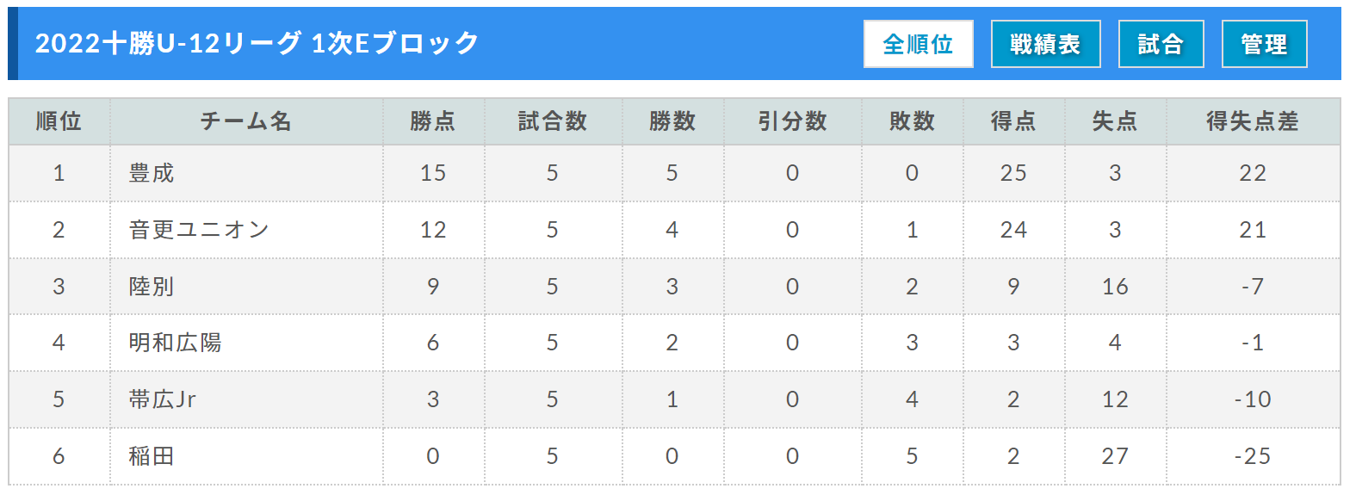Click the 敗数 column header
1356x501 pixels.
point(912,121)
